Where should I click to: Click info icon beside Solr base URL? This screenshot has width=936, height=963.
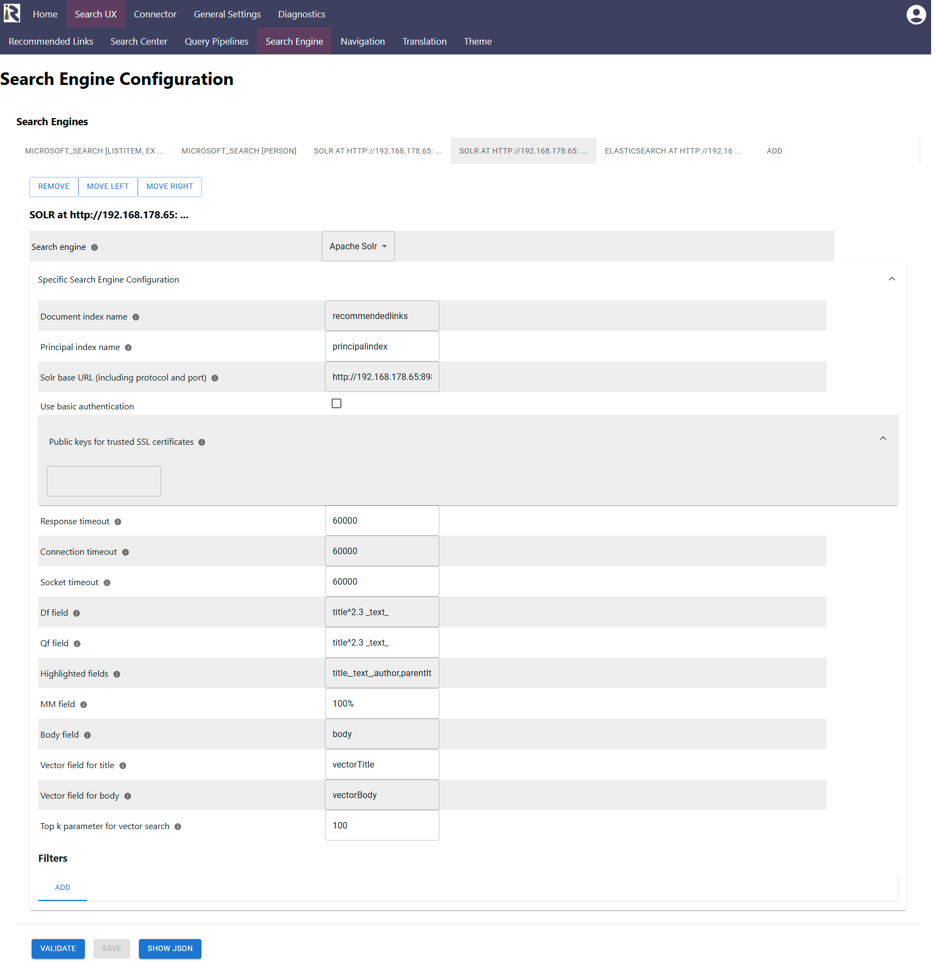coord(215,378)
